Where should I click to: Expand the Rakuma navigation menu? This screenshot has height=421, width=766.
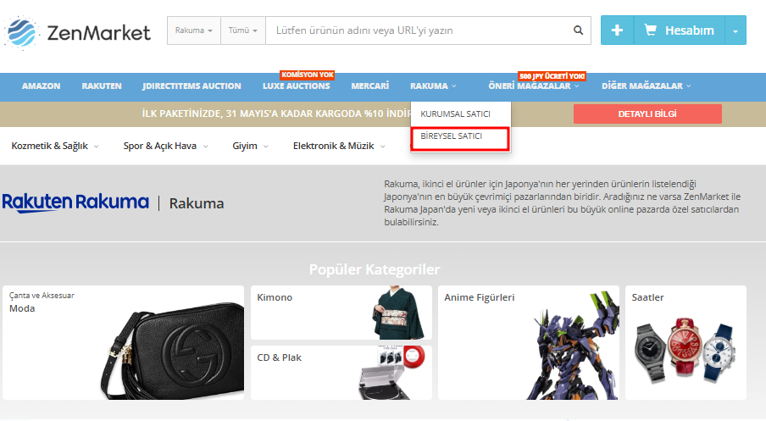433,86
